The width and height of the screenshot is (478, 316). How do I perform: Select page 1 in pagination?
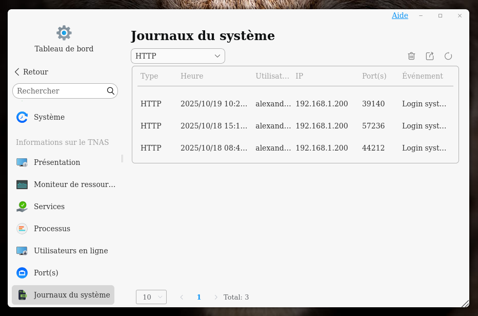[199, 297]
